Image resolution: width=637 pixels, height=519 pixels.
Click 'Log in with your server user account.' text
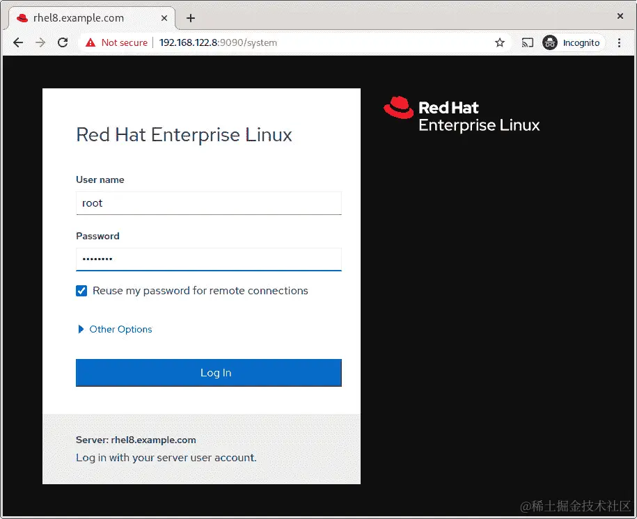click(166, 458)
